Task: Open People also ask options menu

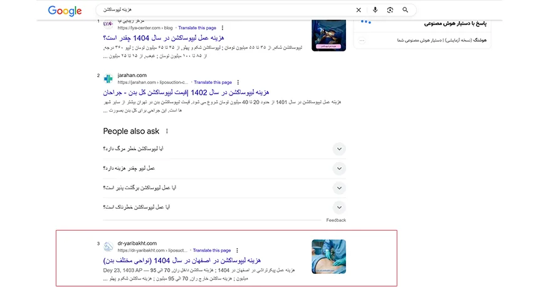Action: 167,131
